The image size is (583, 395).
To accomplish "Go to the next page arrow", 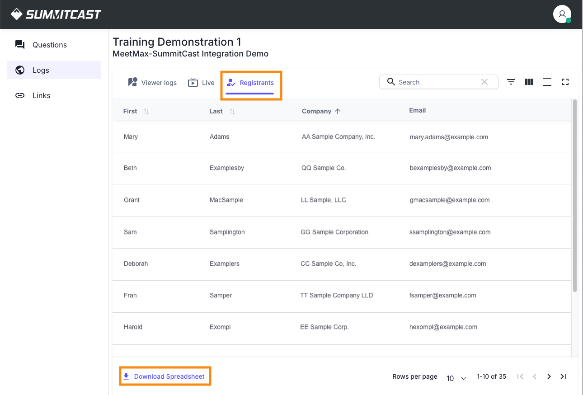I will click(549, 376).
